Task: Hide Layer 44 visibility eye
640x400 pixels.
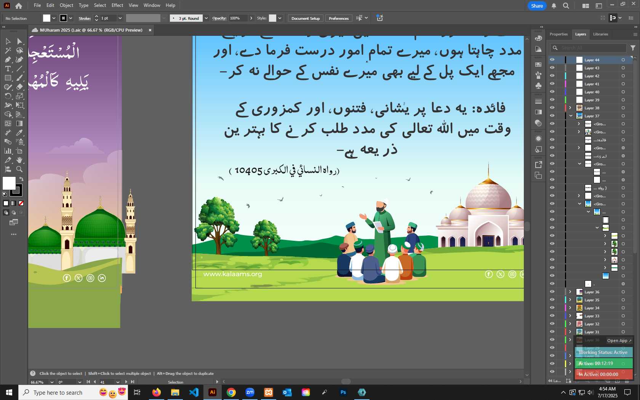Action: pyautogui.click(x=552, y=60)
